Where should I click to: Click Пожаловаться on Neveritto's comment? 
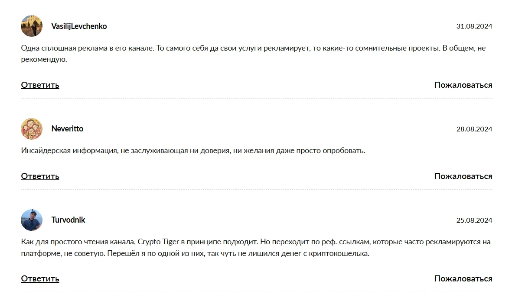(463, 176)
